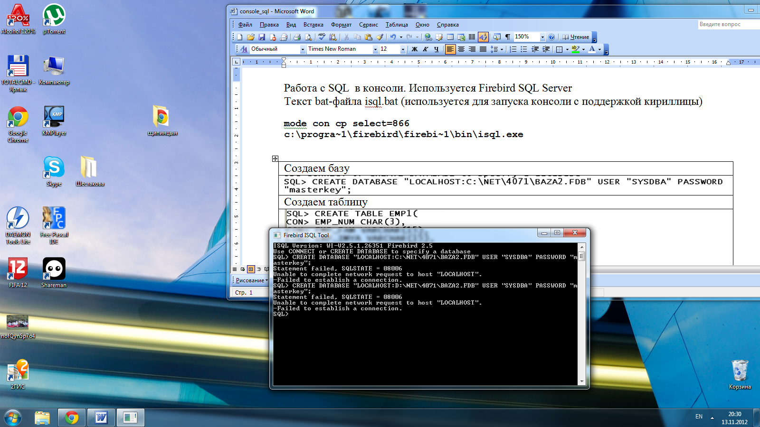Screen dimensions: 760x427
Task: Toggle Italic (К) formatting
Action: point(425,49)
